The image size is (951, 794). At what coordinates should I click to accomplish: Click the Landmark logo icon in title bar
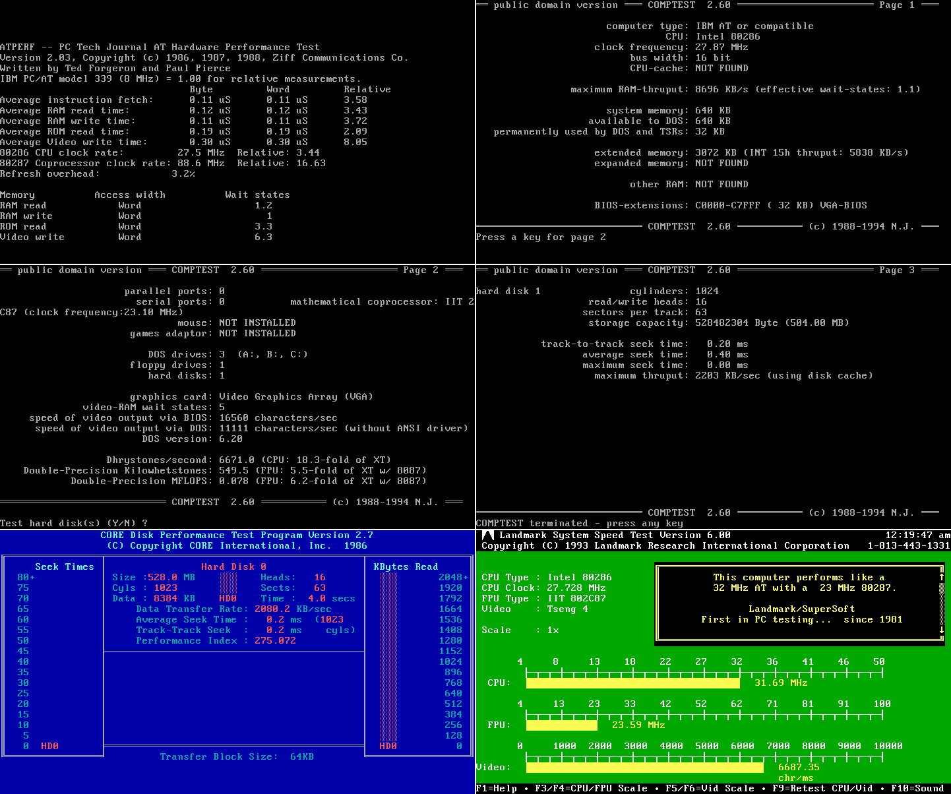tap(488, 535)
